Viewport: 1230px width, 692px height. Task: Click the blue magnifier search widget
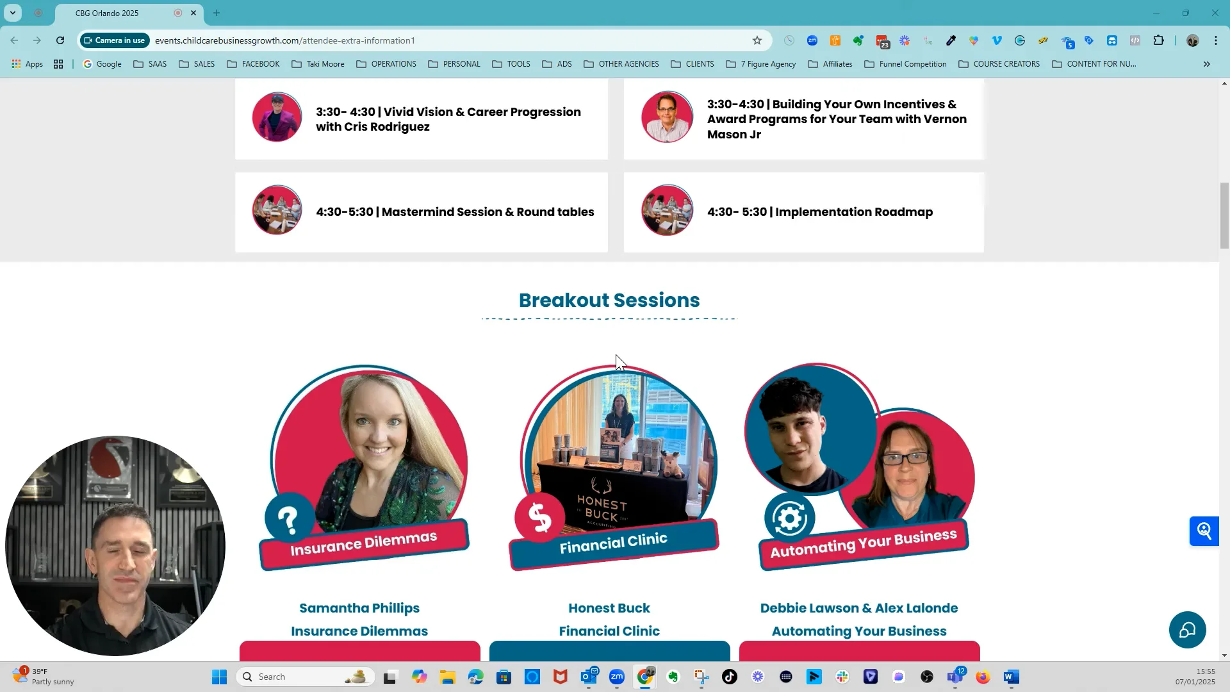[1204, 531]
